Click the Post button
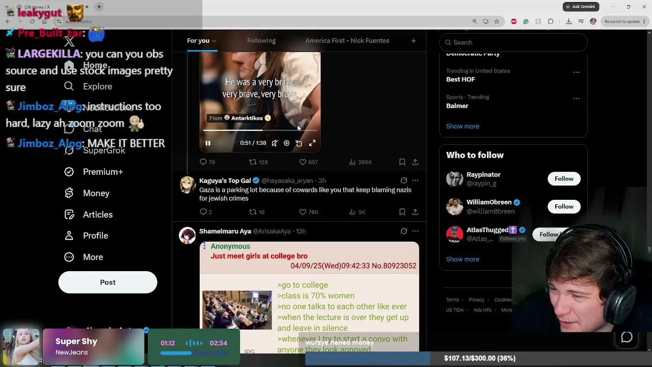 coord(108,282)
